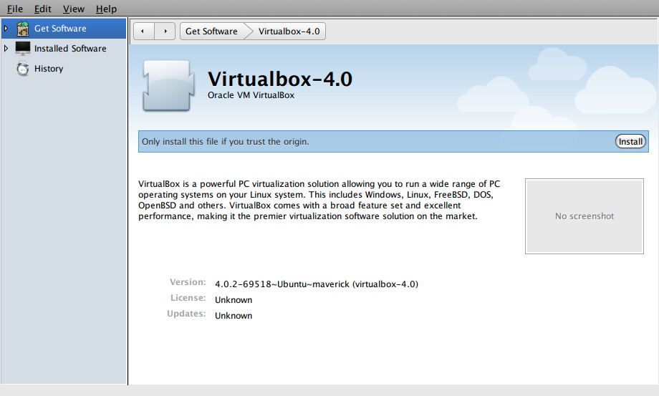Open the View menu

[74, 9]
